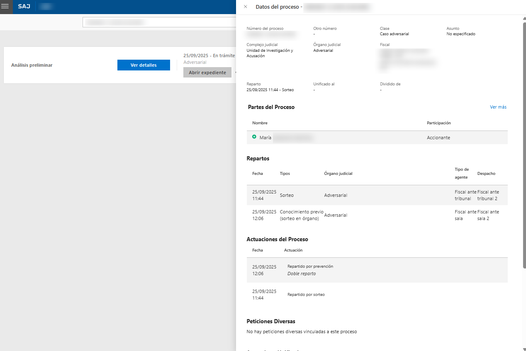Click the Órgano judicial column header
Image resolution: width=526 pixels, height=351 pixels.
point(338,174)
